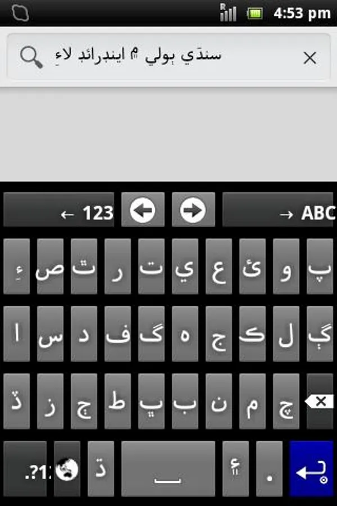Screen dimensions: 337x506
Task: Switch to the ABC English layout
Action: [x=277, y=210]
